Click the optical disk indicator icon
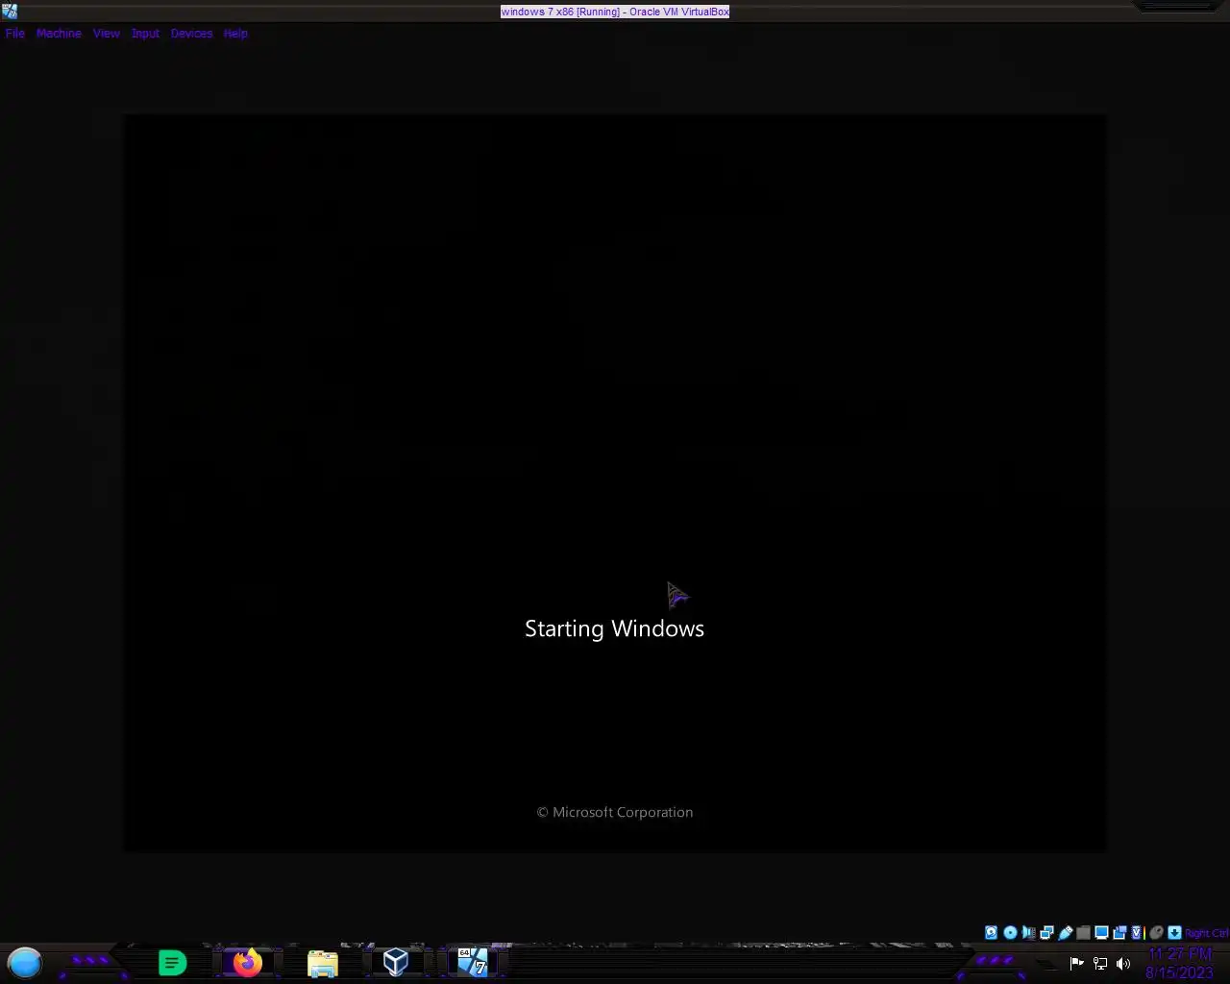The width and height of the screenshot is (1230, 984). 1010,932
